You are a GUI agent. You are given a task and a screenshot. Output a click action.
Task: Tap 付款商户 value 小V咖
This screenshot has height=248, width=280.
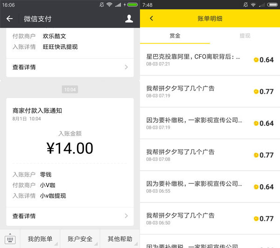[48, 185]
